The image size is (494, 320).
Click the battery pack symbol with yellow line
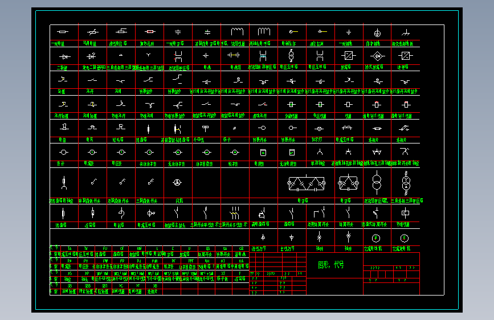point(234,55)
